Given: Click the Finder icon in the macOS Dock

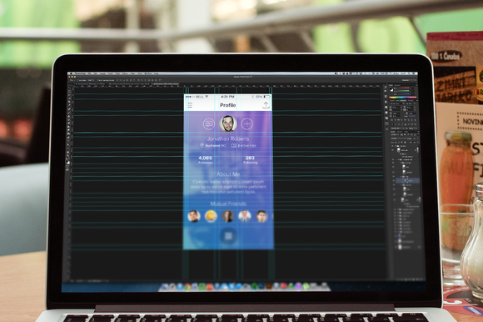Looking at the screenshot, I should [165, 287].
